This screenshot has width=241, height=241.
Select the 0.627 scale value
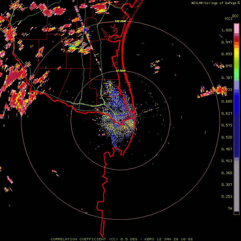click(227, 114)
